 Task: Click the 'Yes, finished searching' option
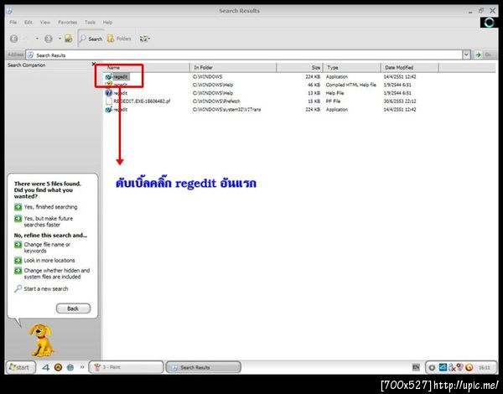pos(46,207)
